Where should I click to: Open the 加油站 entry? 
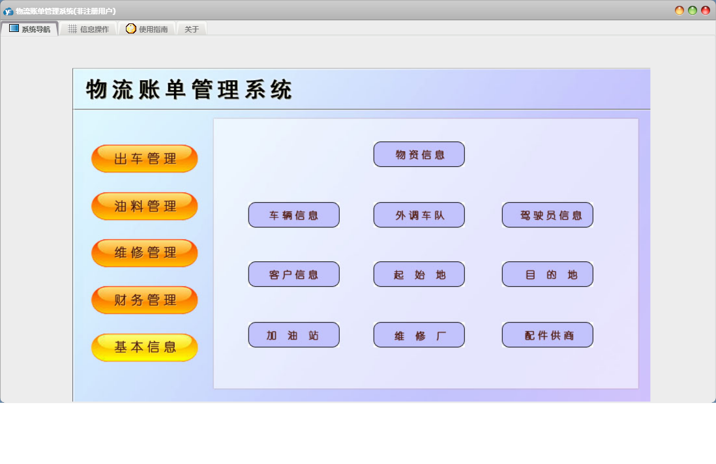coord(294,335)
